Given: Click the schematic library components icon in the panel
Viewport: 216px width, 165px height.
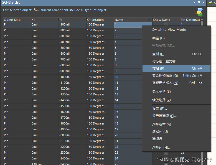Looking at the screenshot, I should coord(199,12).
